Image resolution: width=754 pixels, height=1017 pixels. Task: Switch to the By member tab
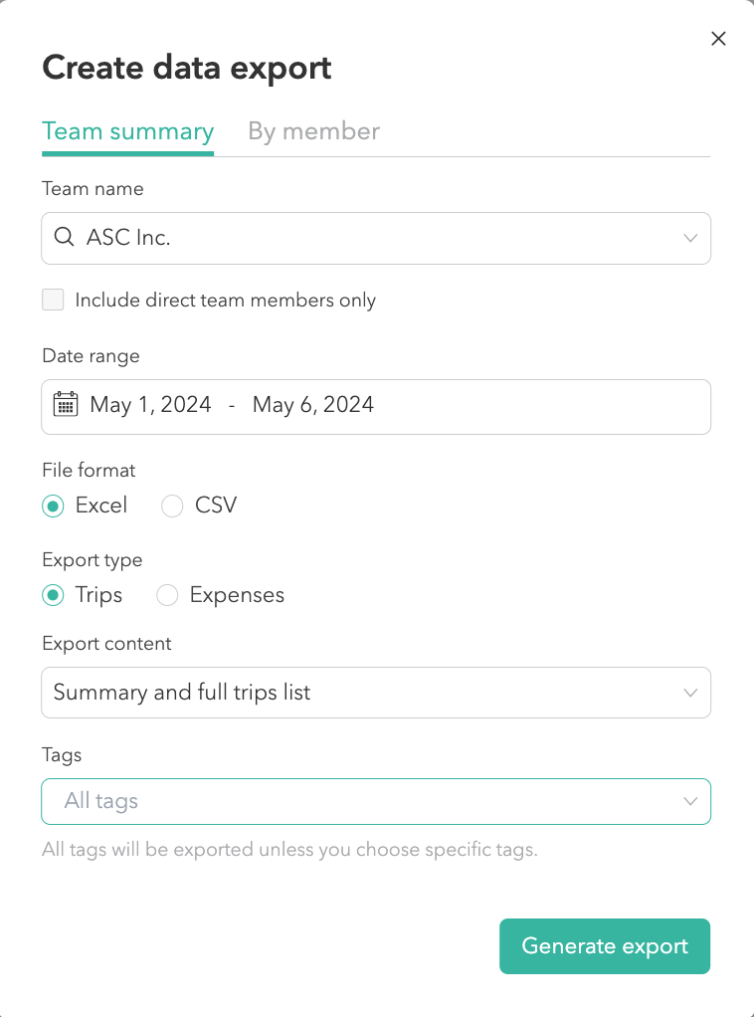point(313,130)
